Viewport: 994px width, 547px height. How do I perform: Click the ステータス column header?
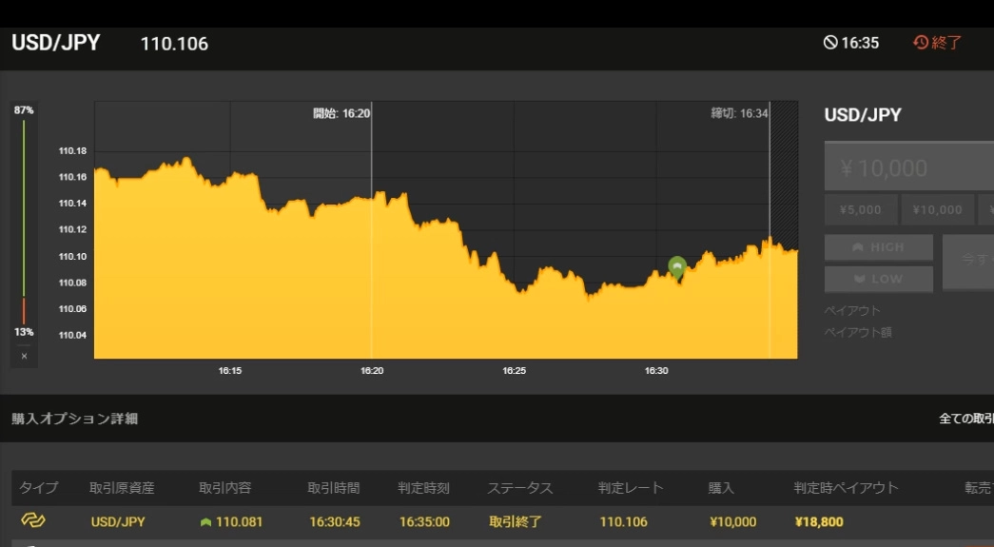pos(519,488)
